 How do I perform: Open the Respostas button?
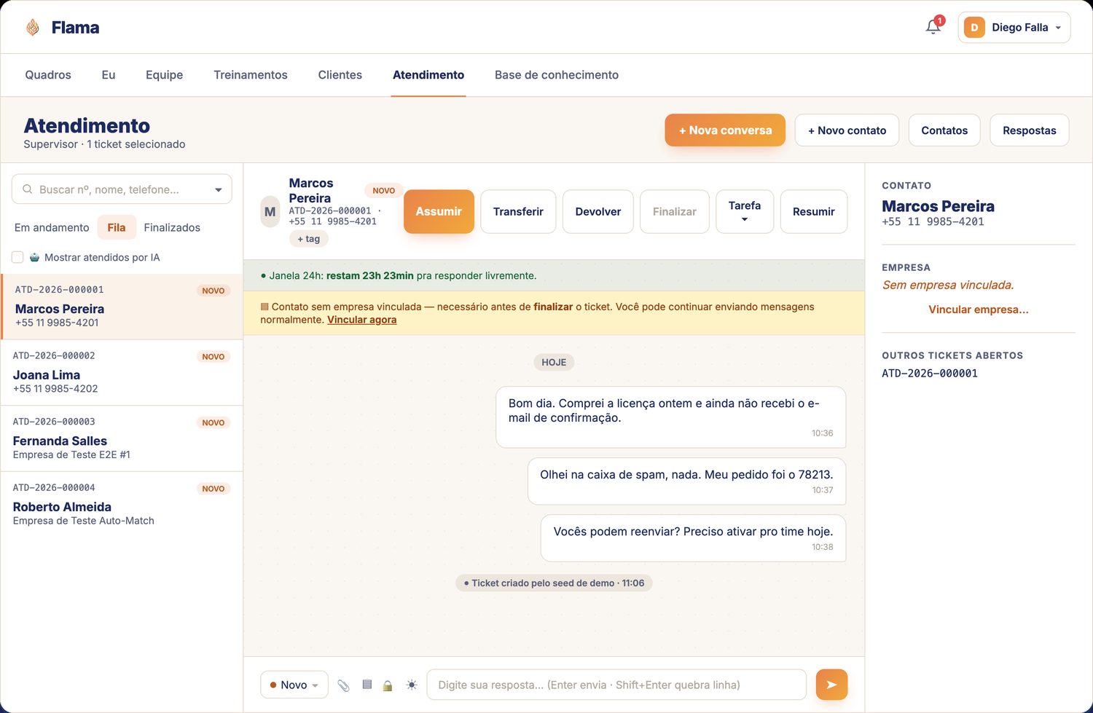(1030, 130)
